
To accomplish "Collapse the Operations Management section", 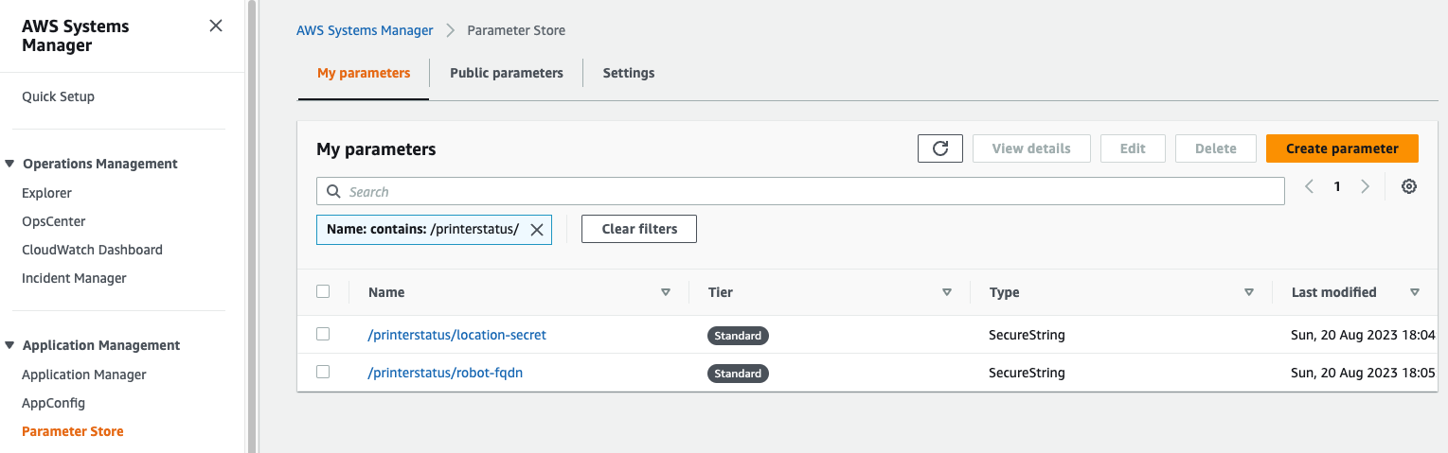I will tap(9, 164).
